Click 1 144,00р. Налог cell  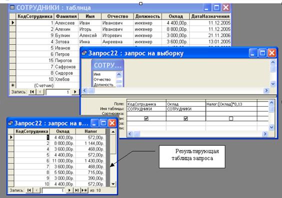coord(90,143)
